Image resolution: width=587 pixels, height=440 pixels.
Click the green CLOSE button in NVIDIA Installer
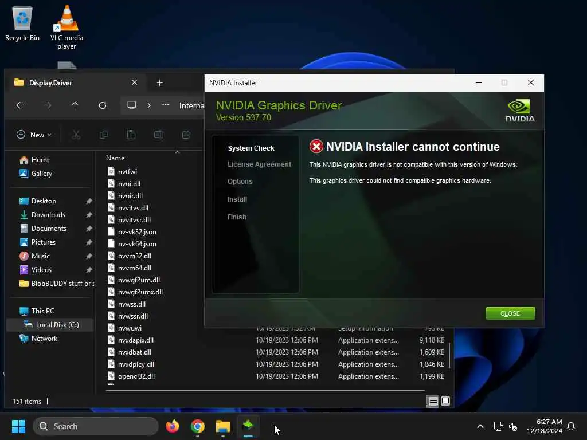(x=510, y=313)
